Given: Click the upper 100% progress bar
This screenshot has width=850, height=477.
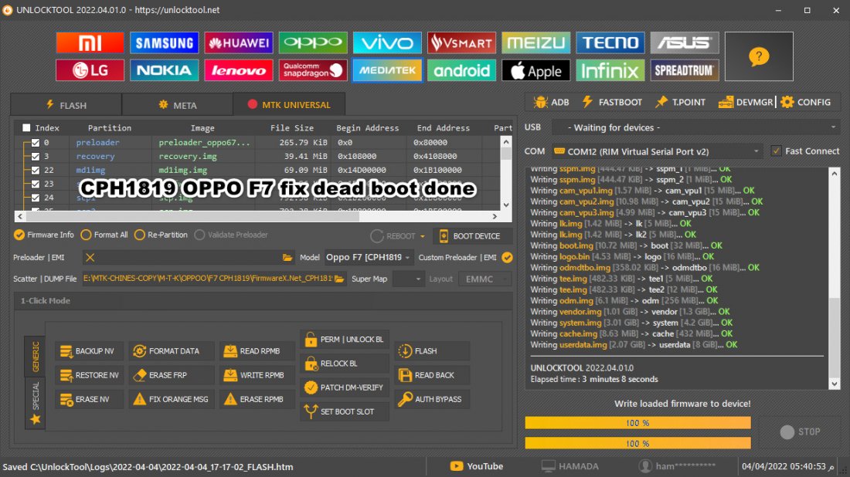Looking at the screenshot, I should tap(637, 423).
